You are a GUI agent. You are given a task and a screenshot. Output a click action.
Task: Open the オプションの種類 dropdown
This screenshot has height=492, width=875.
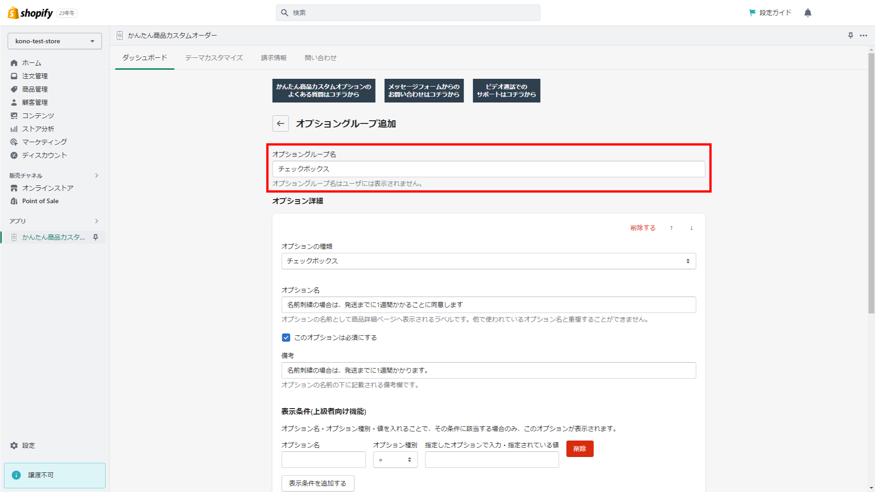pos(489,261)
